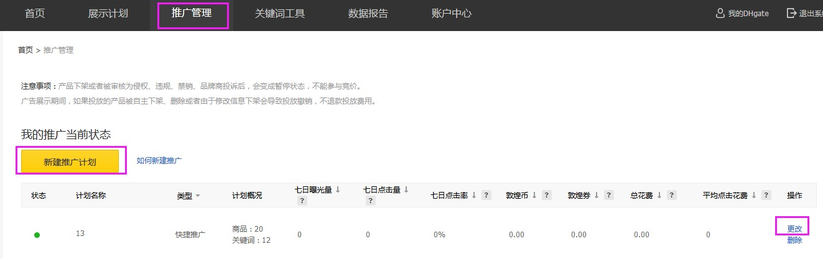Click 商品：20 in plan overview

coord(248,229)
